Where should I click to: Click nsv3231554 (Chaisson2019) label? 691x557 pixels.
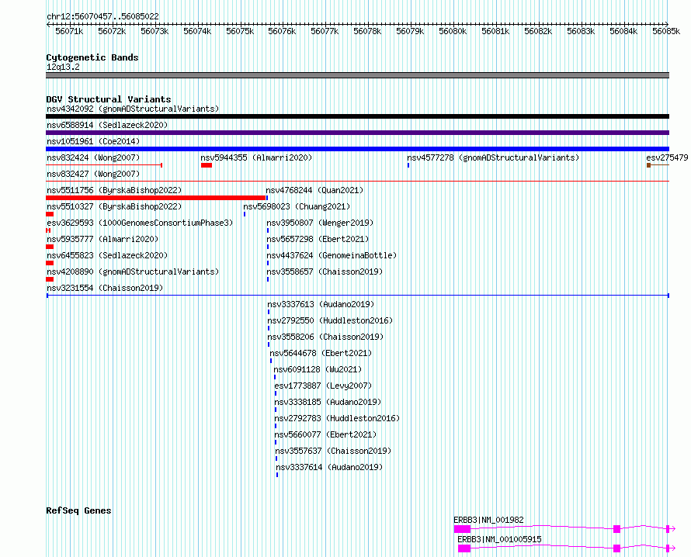(x=105, y=288)
